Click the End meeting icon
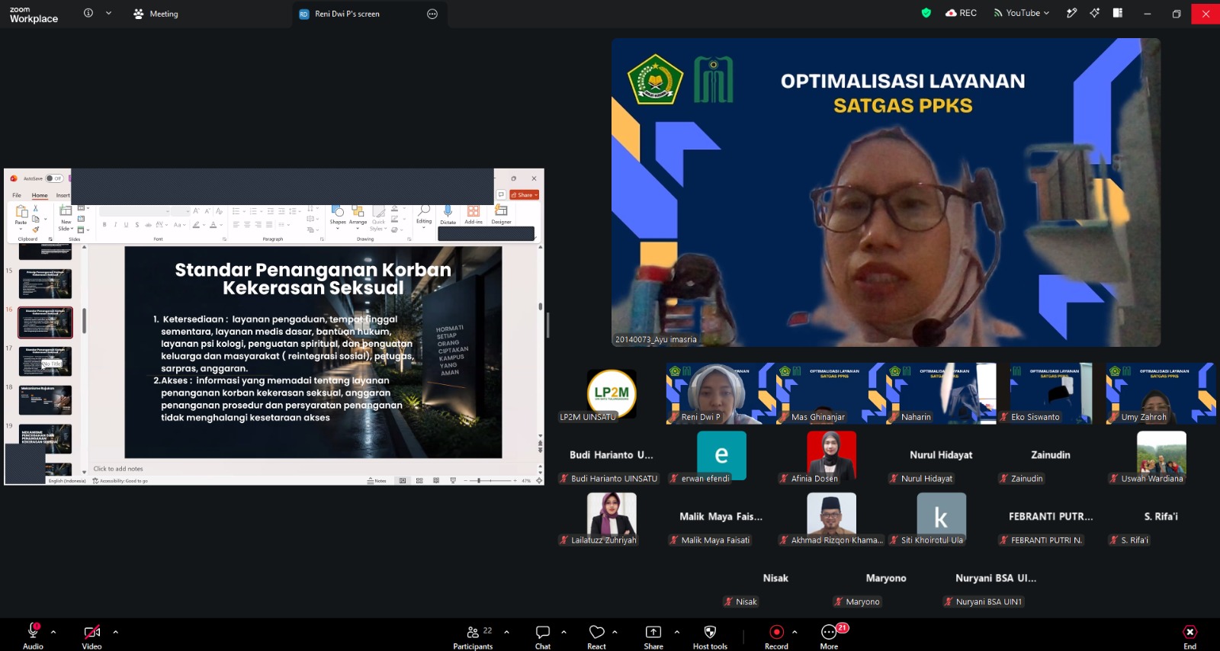1220x651 pixels. (x=1189, y=632)
